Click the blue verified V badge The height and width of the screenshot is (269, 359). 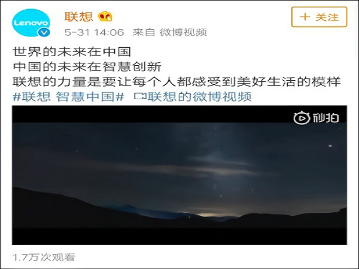pyautogui.click(x=44, y=32)
